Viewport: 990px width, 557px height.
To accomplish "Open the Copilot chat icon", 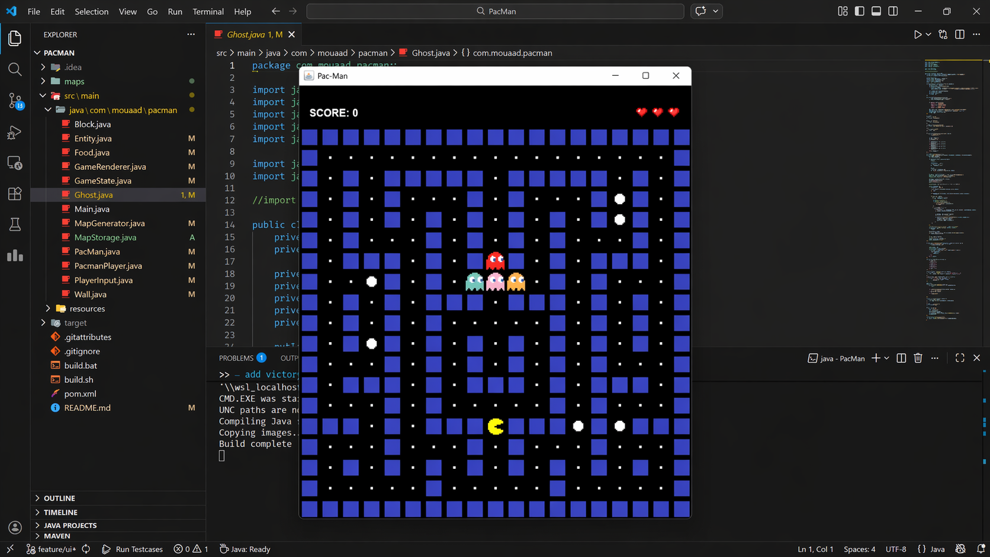I will click(x=700, y=11).
